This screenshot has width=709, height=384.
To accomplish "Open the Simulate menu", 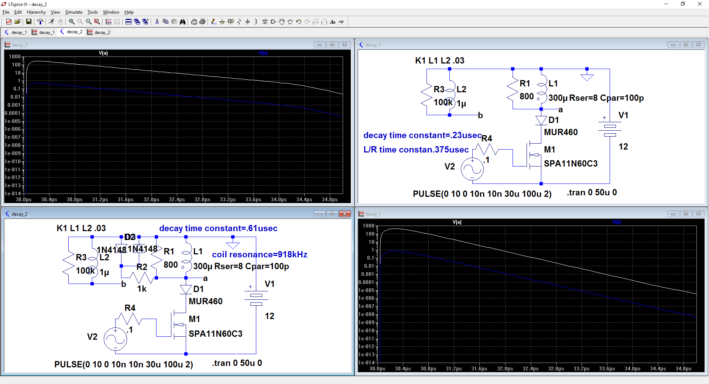I will [73, 12].
